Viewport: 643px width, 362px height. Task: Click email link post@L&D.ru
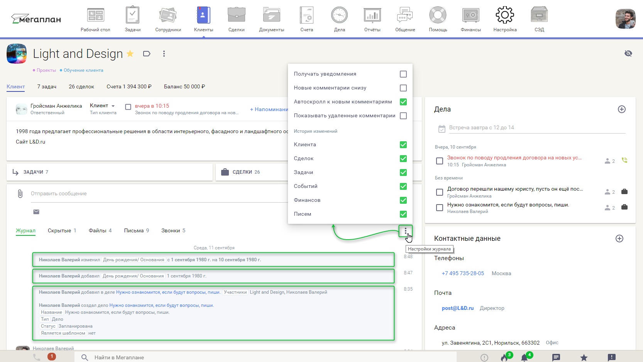click(x=458, y=308)
